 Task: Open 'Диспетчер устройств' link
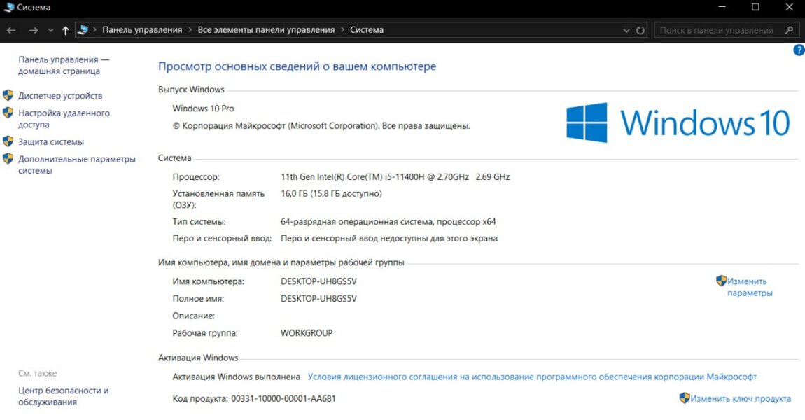point(60,96)
